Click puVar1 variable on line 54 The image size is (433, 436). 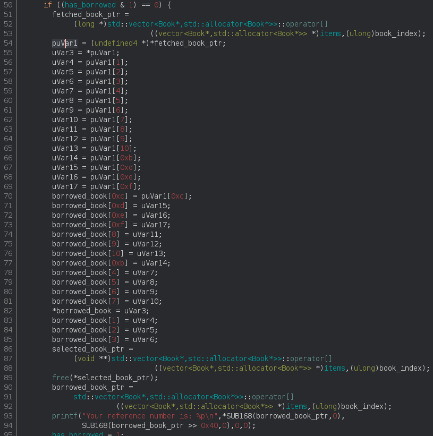(64, 43)
